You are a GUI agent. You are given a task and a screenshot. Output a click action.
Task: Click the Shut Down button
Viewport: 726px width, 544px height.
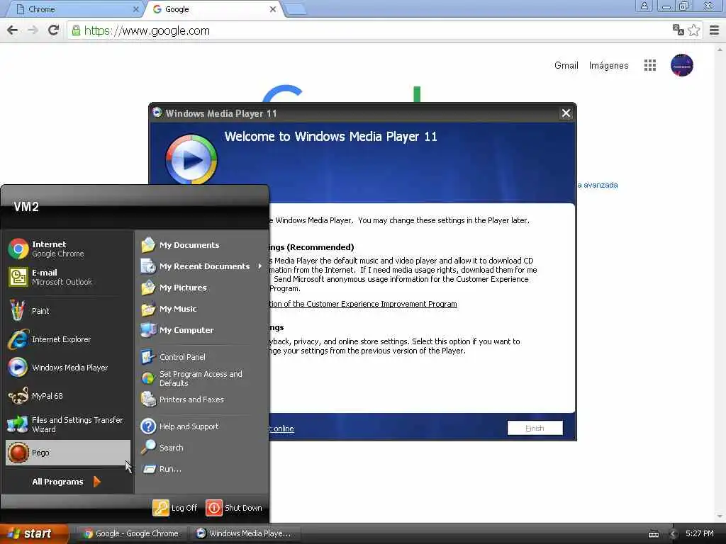[x=234, y=508]
